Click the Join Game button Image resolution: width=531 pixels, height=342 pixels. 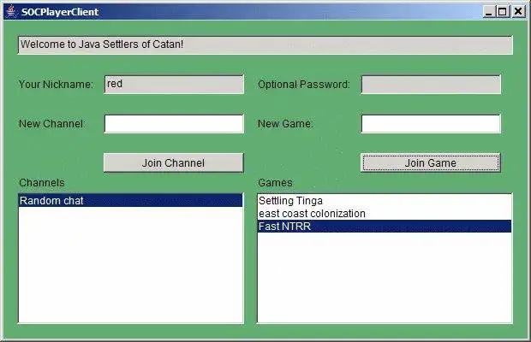(431, 163)
